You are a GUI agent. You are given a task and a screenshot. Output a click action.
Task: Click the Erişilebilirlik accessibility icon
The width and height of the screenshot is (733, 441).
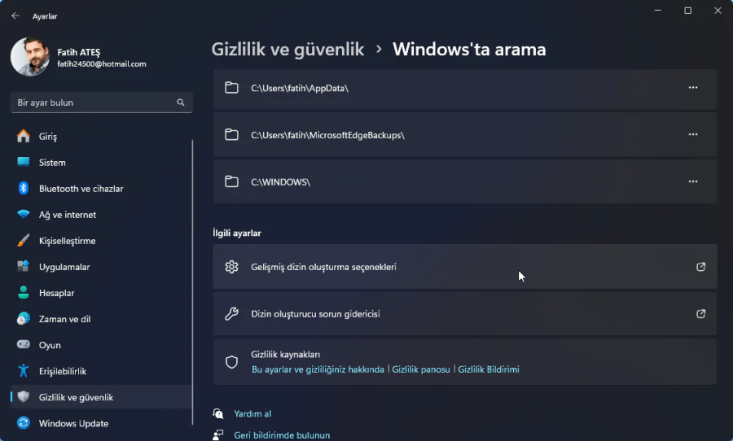24,371
